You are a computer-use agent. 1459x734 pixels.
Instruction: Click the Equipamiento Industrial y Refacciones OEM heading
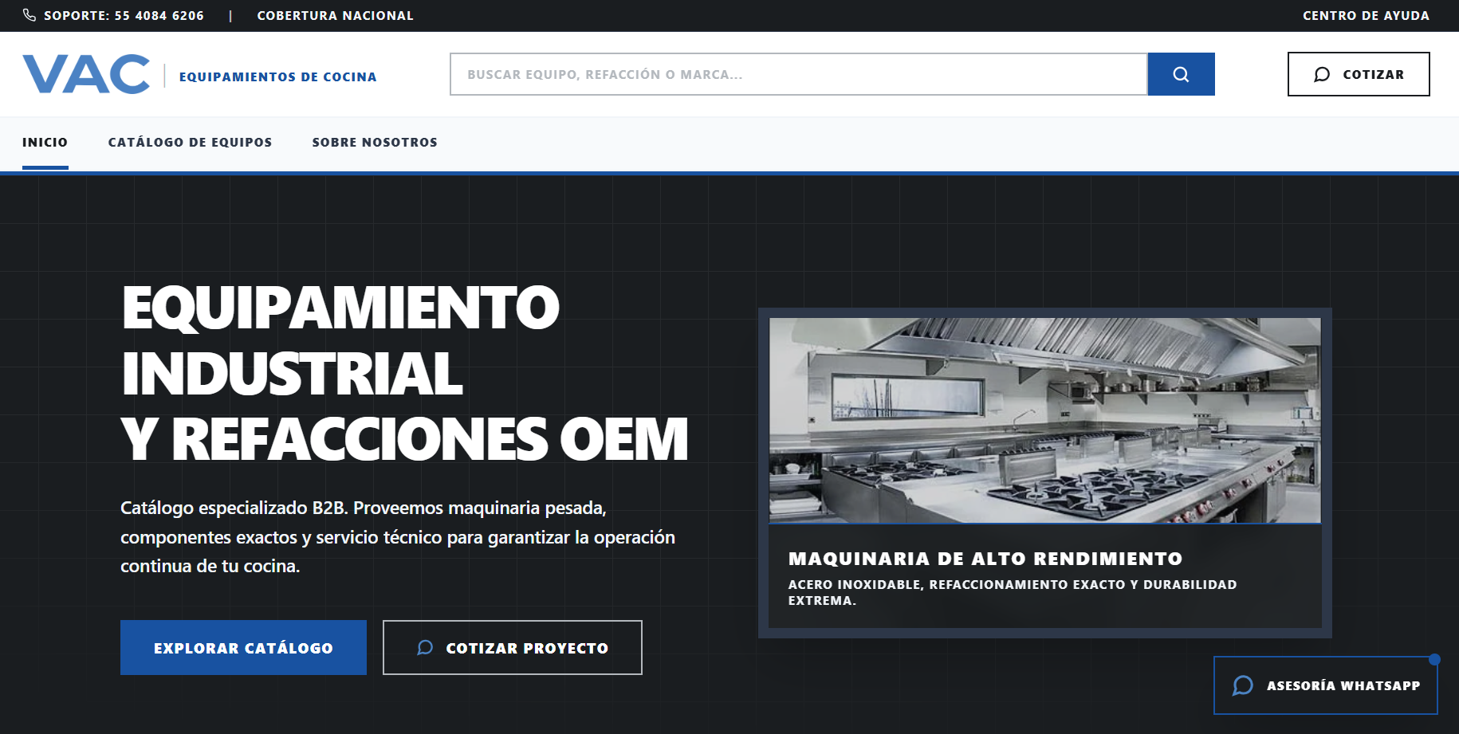point(404,374)
